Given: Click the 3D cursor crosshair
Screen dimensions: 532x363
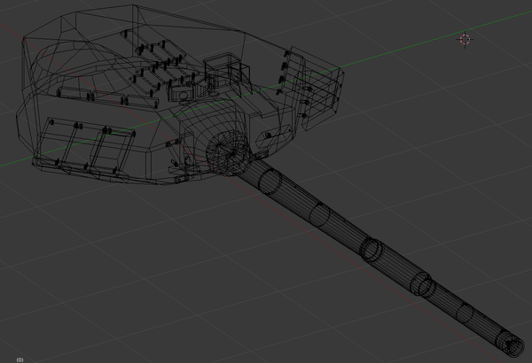Looking at the screenshot, I should pyautogui.click(x=465, y=39).
